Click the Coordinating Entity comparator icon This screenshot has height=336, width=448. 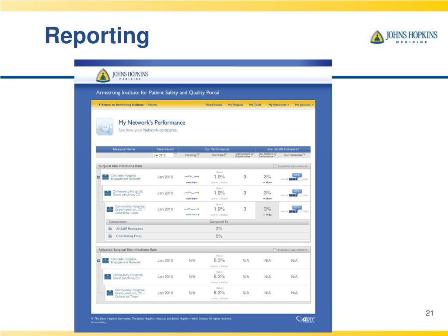point(110,236)
